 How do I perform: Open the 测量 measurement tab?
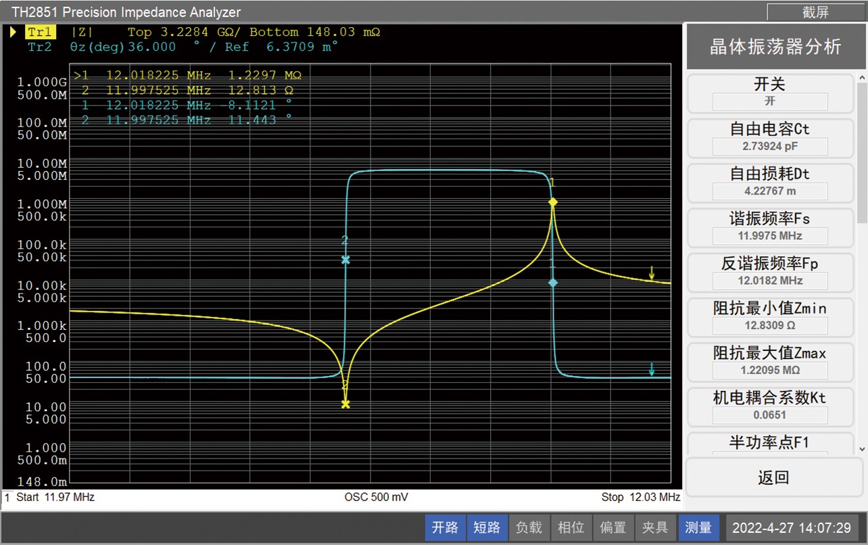pos(698,527)
